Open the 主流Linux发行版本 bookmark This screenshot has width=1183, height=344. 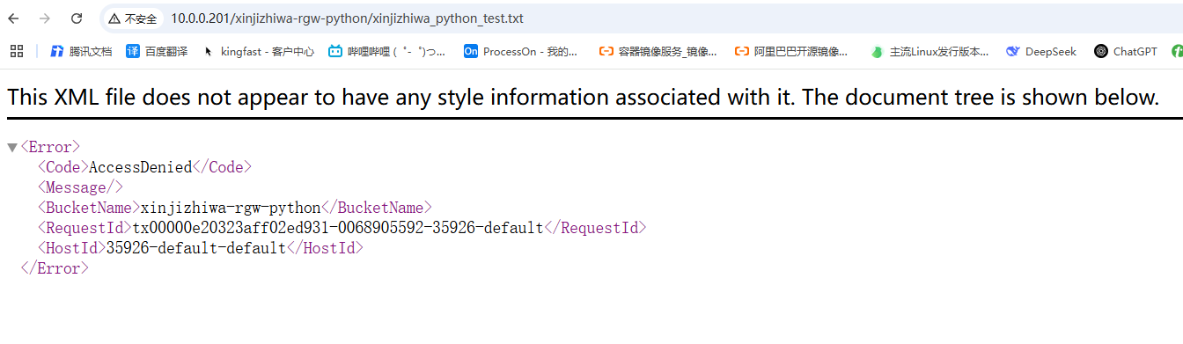[929, 51]
